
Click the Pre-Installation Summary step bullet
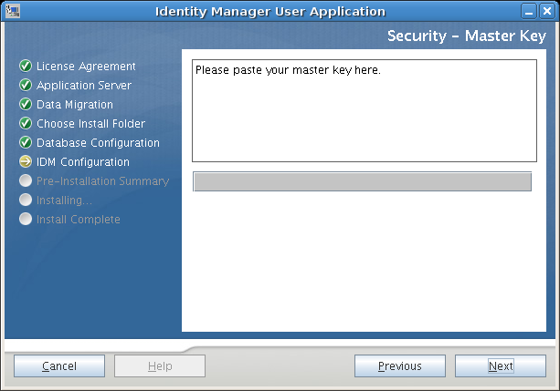coord(26,181)
